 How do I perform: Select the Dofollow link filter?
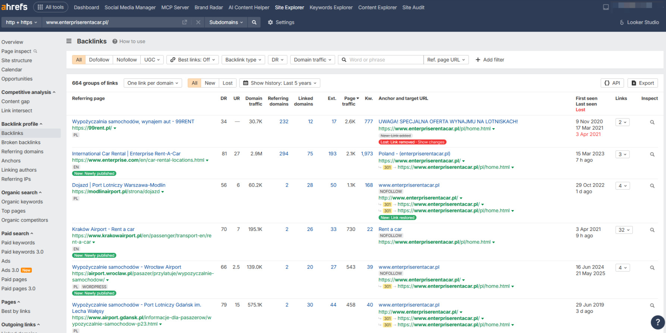tap(99, 60)
